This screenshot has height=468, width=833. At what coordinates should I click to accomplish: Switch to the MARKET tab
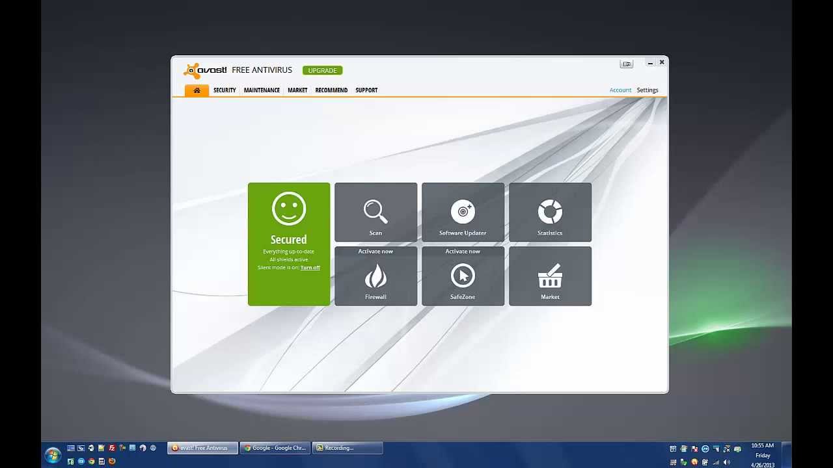(297, 90)
